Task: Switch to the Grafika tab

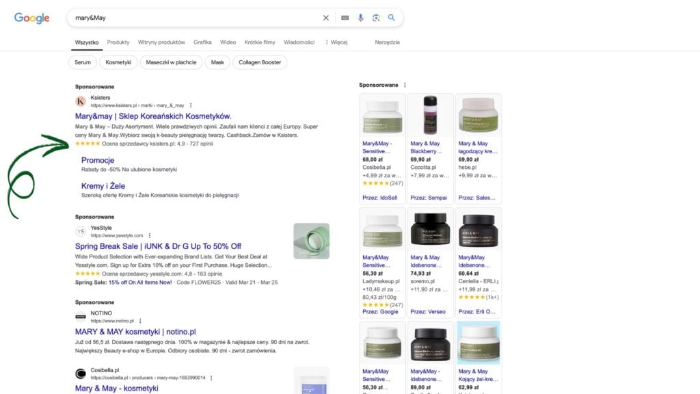Action: (x=202, y=42)
